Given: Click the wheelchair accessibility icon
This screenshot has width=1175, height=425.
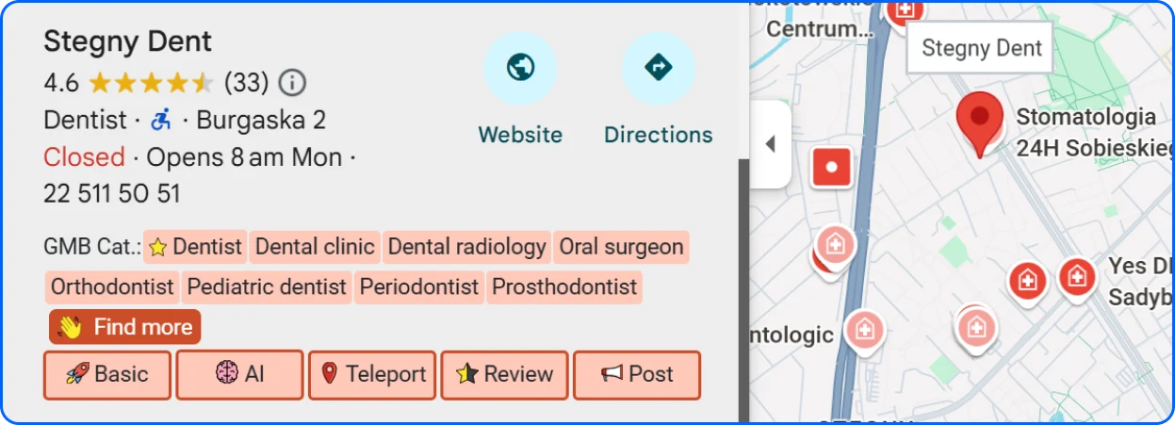Looking at the screenshot, I should pyautogui.click(x=161, y=120).
